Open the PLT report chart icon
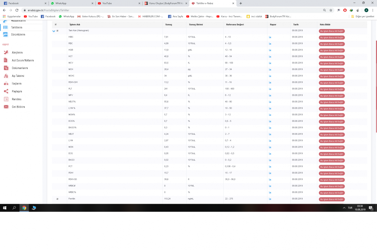The image size is (377, 250). tap(270, 89)
